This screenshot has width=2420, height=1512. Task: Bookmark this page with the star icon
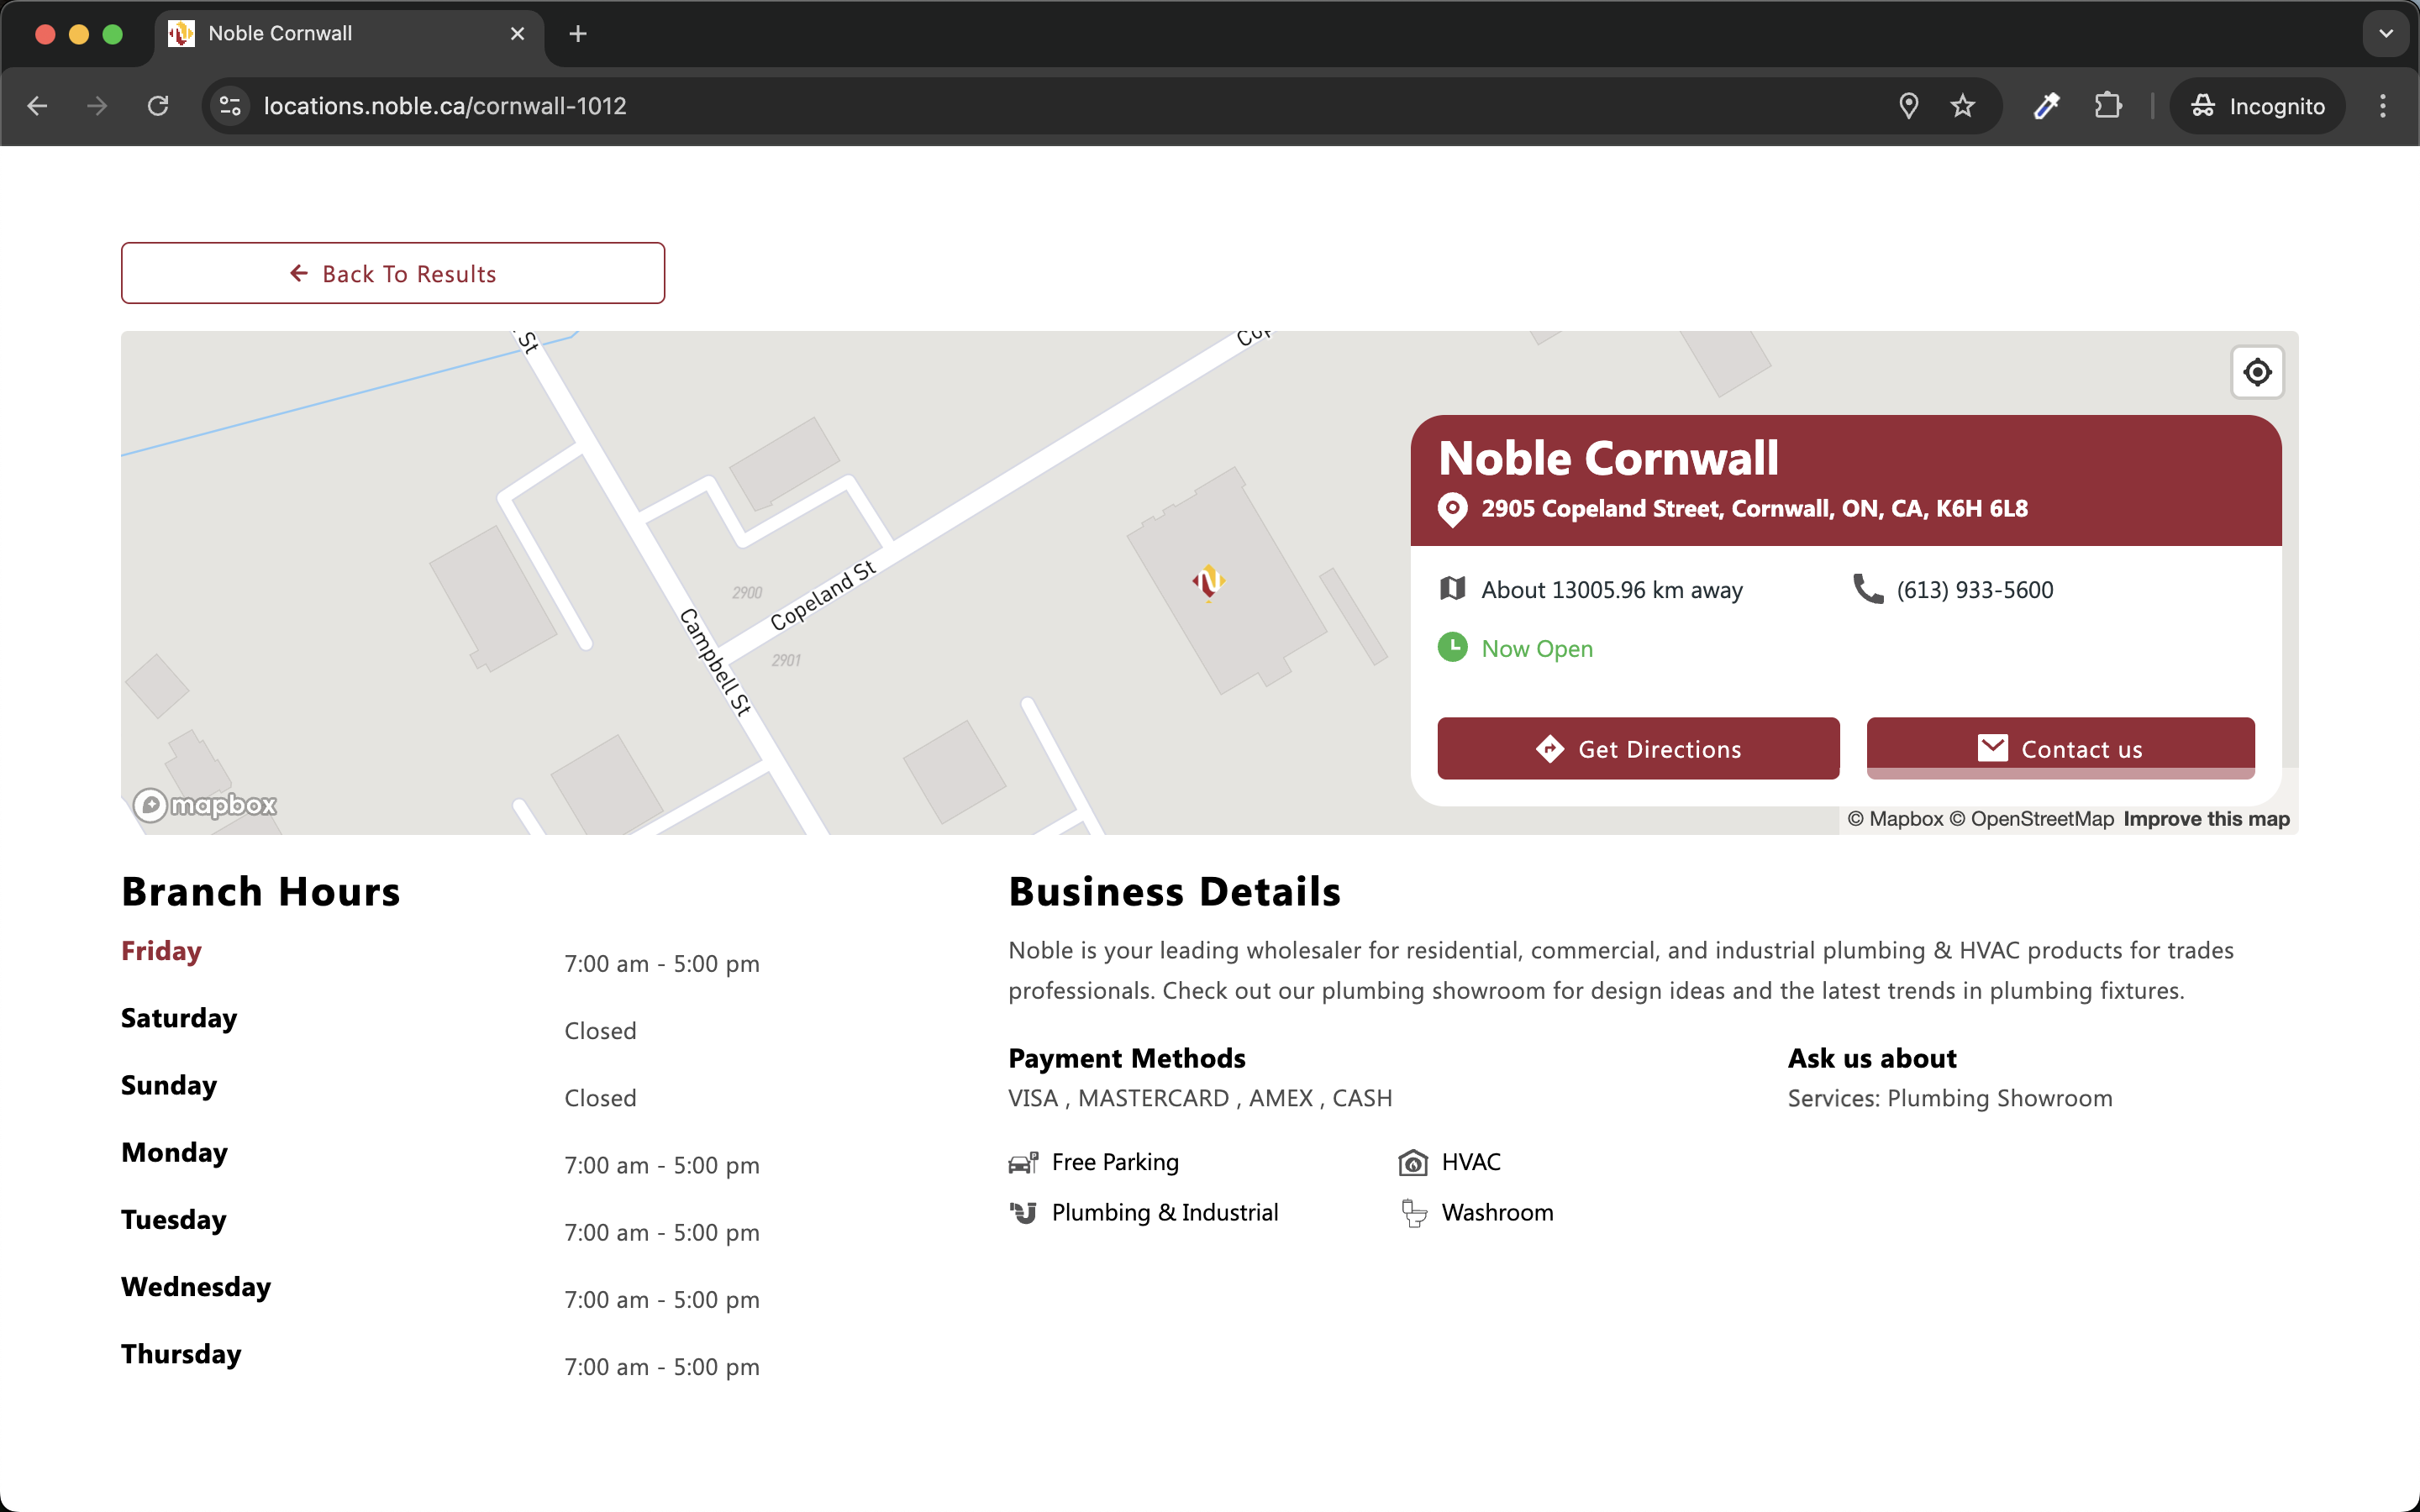(x=1963, y=106)
